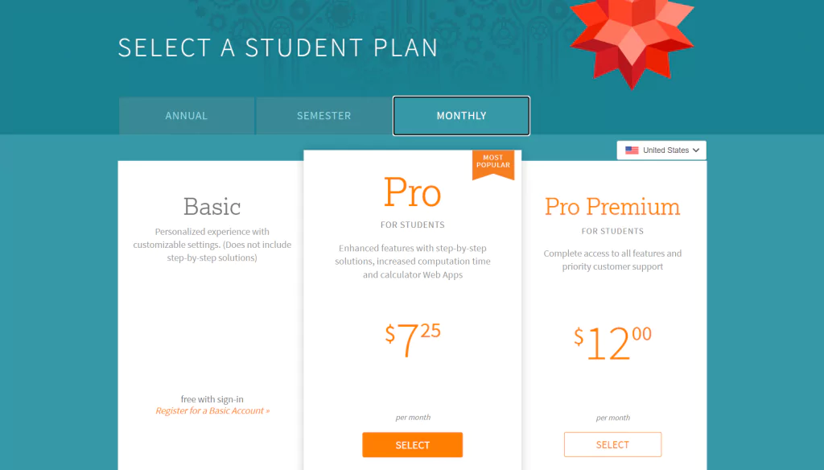The image size is (824, 470).
Task: Select the Pro plan orange button
Action: coord(413,445)
